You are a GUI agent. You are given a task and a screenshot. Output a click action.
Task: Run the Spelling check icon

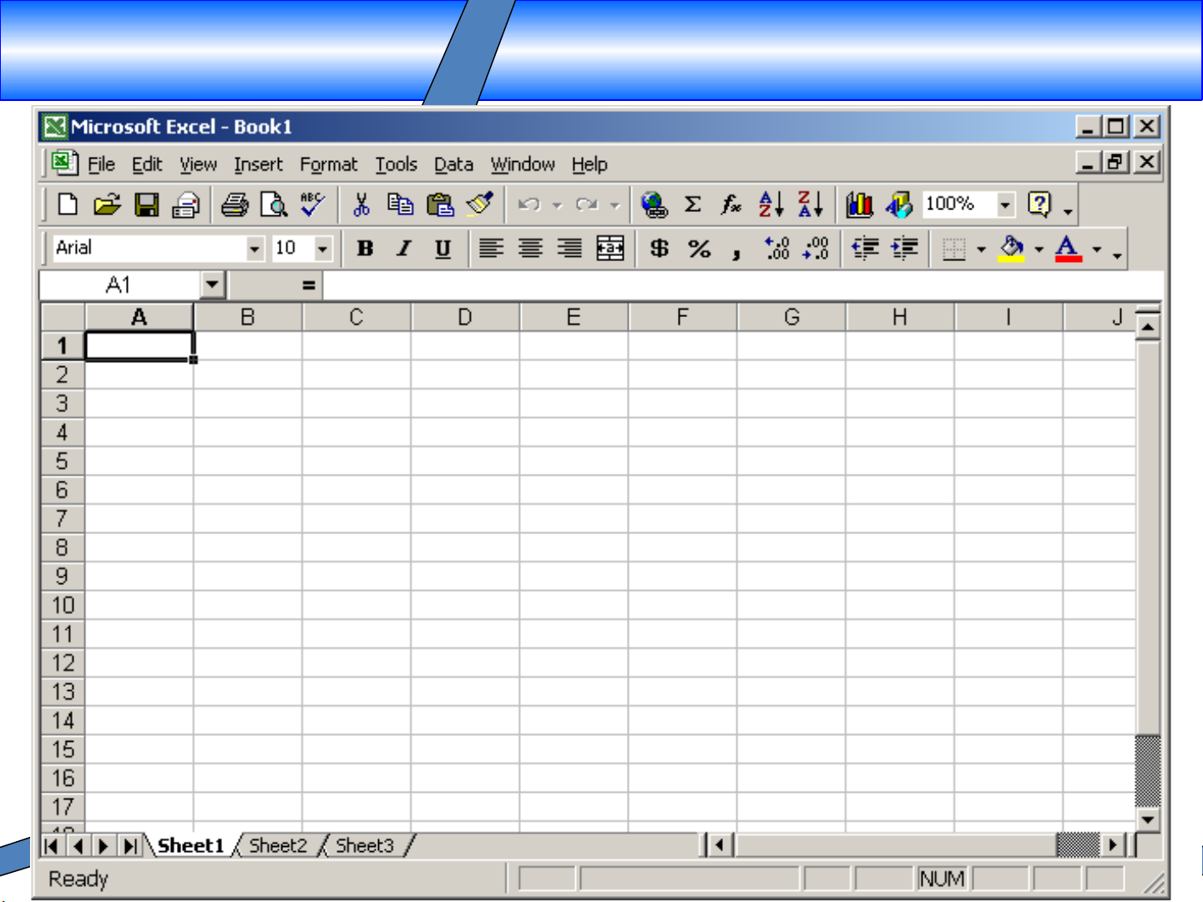click(x=313, y=204)
